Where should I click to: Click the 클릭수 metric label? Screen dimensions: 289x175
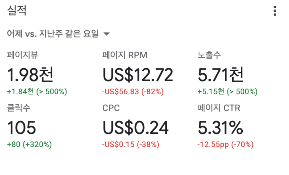tap(18, 108)
